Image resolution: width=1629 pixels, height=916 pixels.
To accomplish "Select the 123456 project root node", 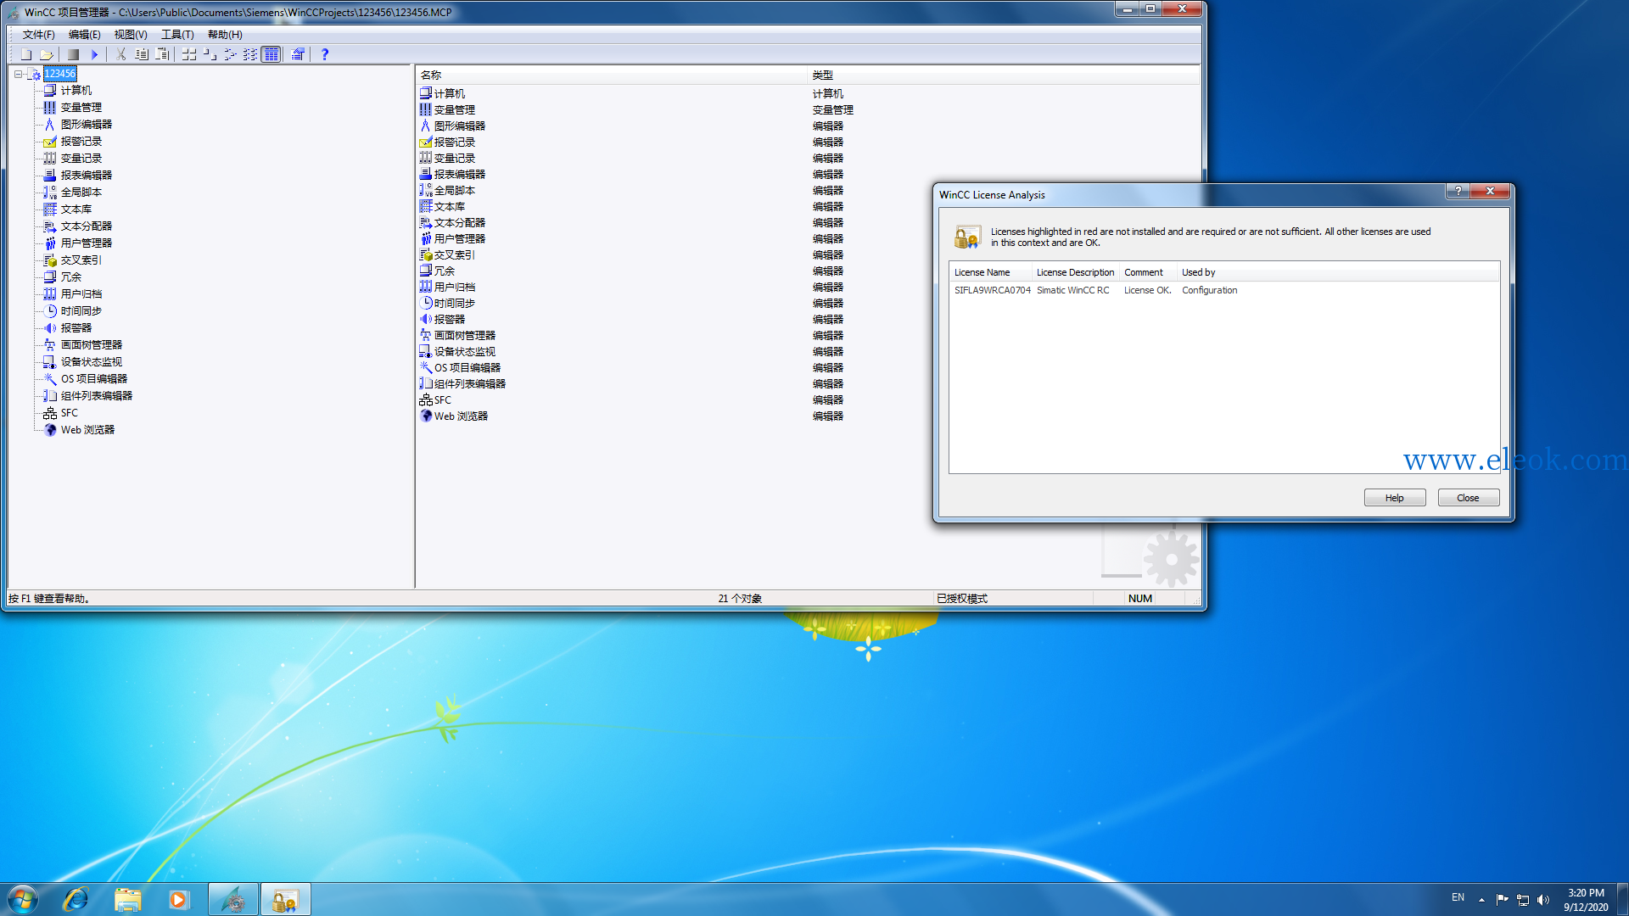I will [x=60, y=74].
